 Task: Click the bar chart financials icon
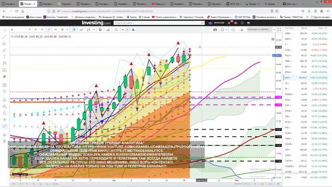[108, 30]
